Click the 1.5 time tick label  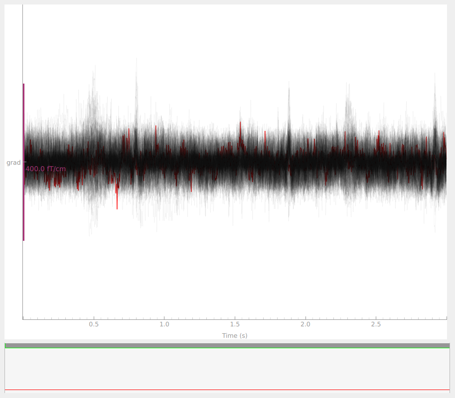[x=235, y=324]
